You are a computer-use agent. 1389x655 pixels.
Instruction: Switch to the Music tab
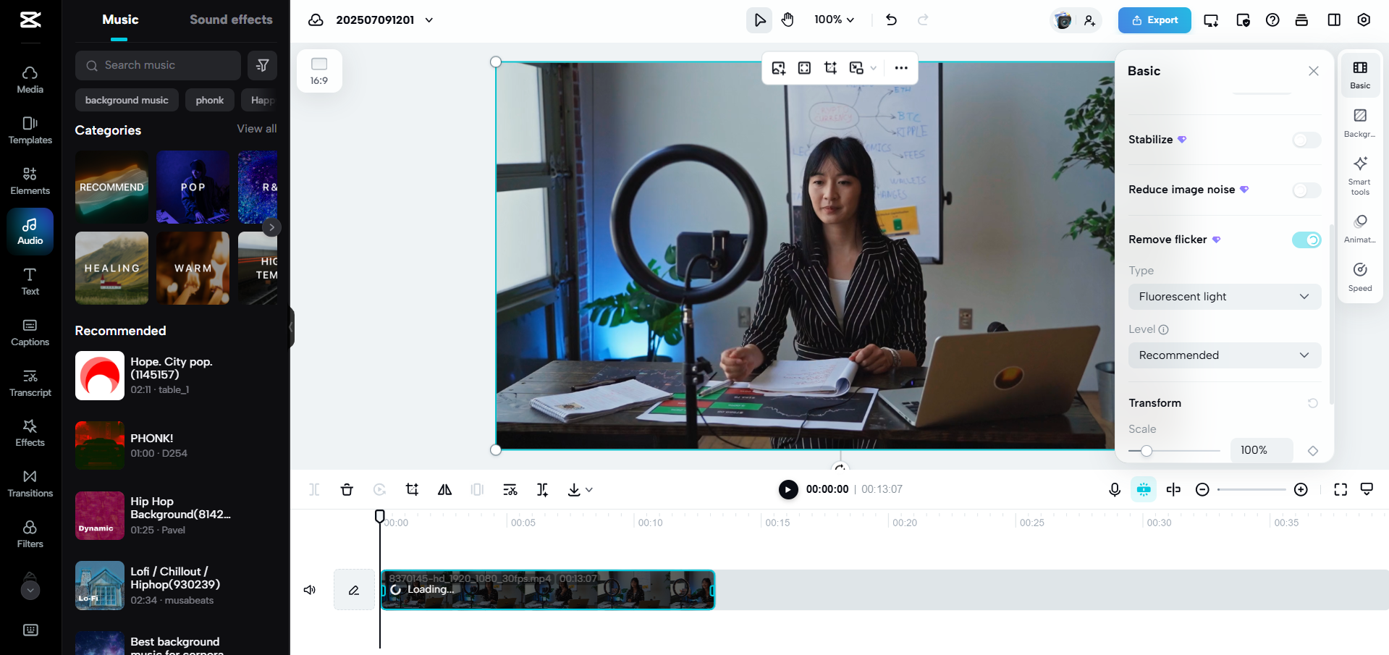pos(120,20)
